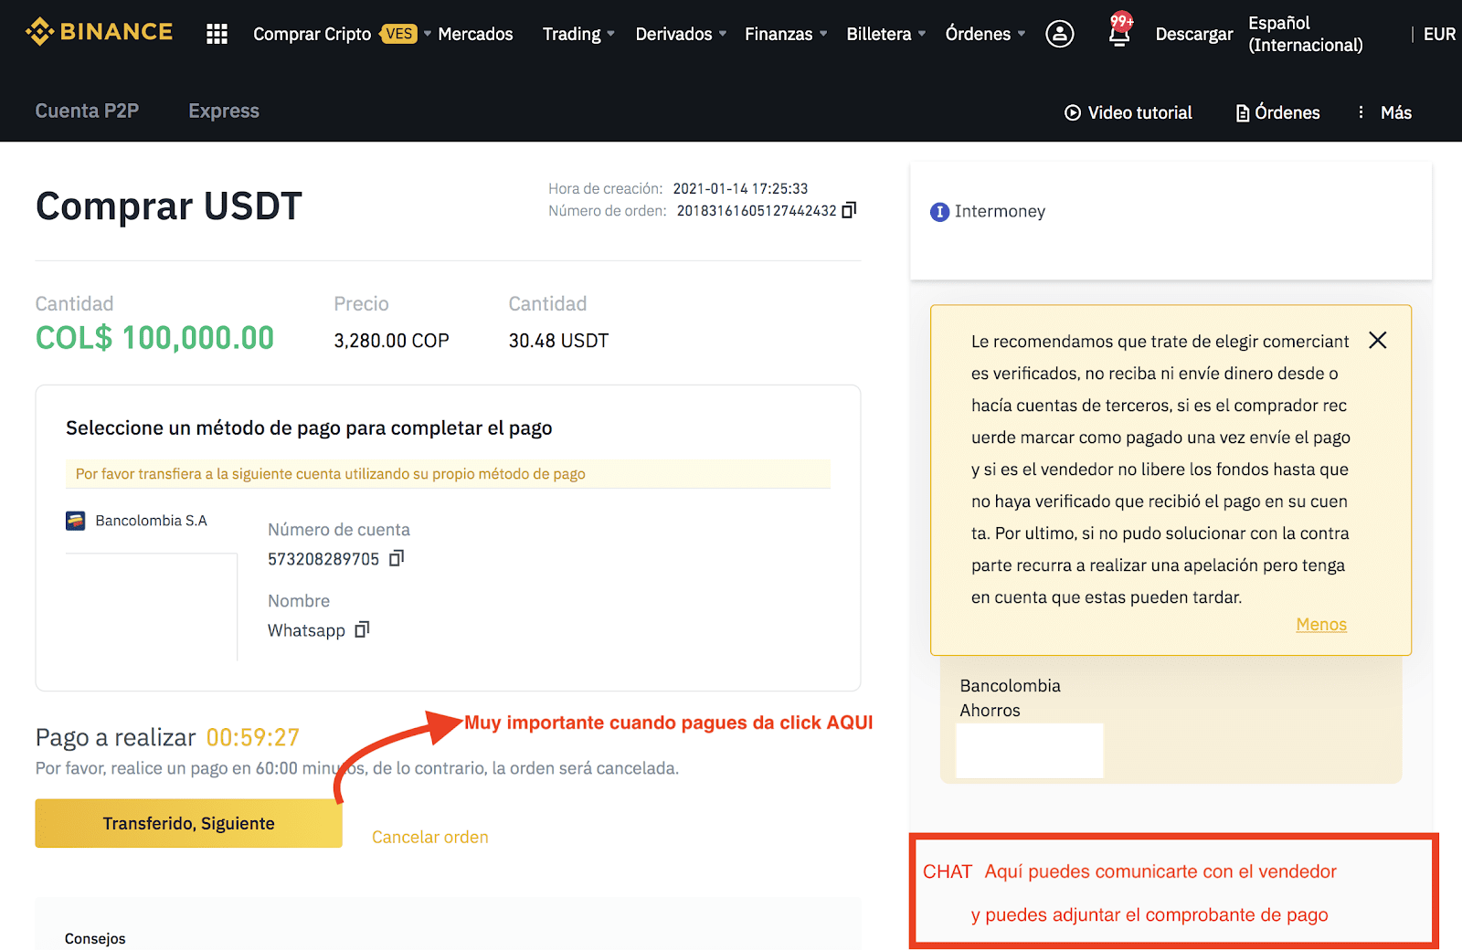Click the 3,280.00 COP price value
Image resolution: width=1462 pixels, height=950 pixels.
[391, 341]
